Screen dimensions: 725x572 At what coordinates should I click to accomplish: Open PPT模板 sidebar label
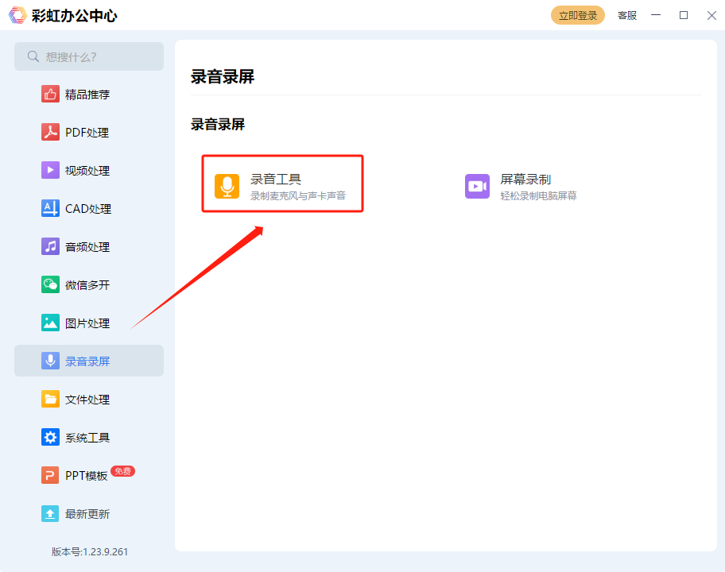[87, 475]
